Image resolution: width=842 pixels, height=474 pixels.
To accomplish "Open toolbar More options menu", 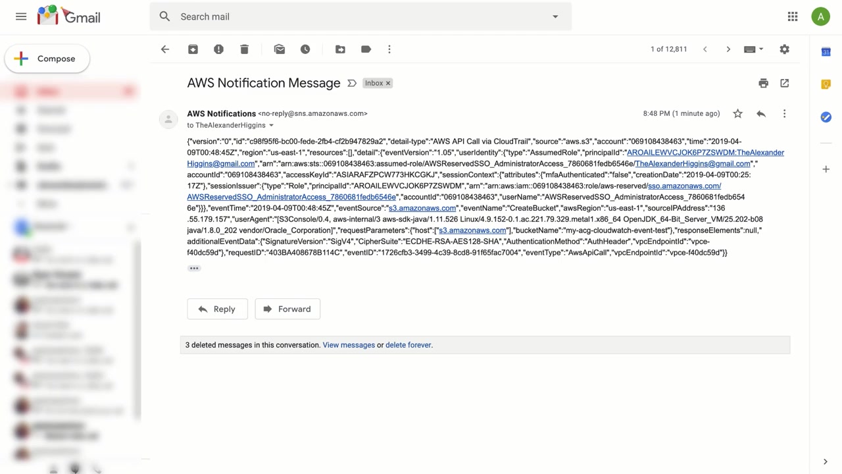I will click(389, 49).
